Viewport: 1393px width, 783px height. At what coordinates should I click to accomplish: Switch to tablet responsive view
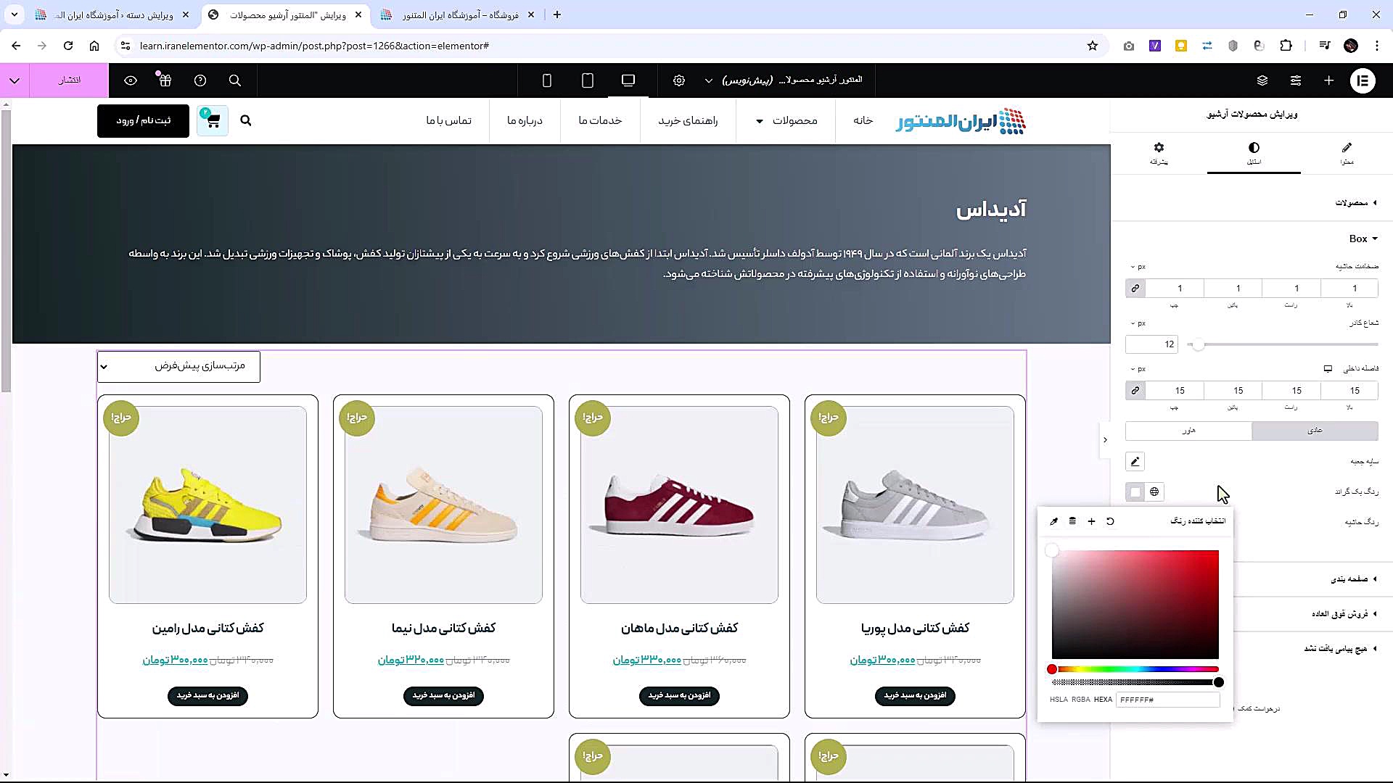588,80
